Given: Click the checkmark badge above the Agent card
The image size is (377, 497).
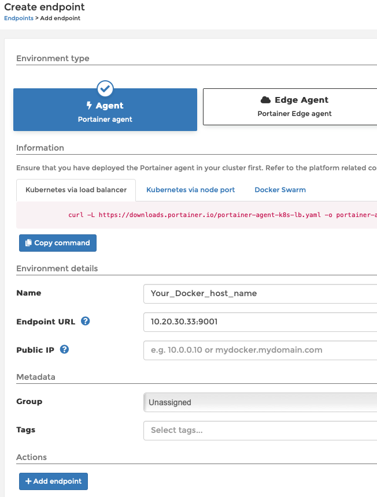Looking at the screenshot, I should pyautogui.click(x=105, y=88).
